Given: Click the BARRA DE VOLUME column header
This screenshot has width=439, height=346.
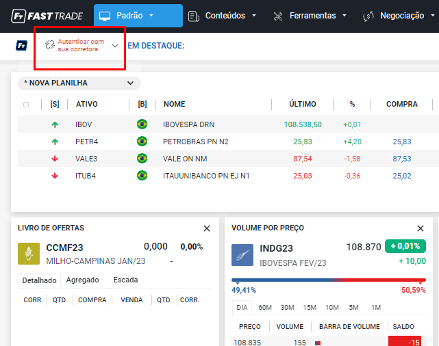Looking at the screenshot, I should pos(349,327).
